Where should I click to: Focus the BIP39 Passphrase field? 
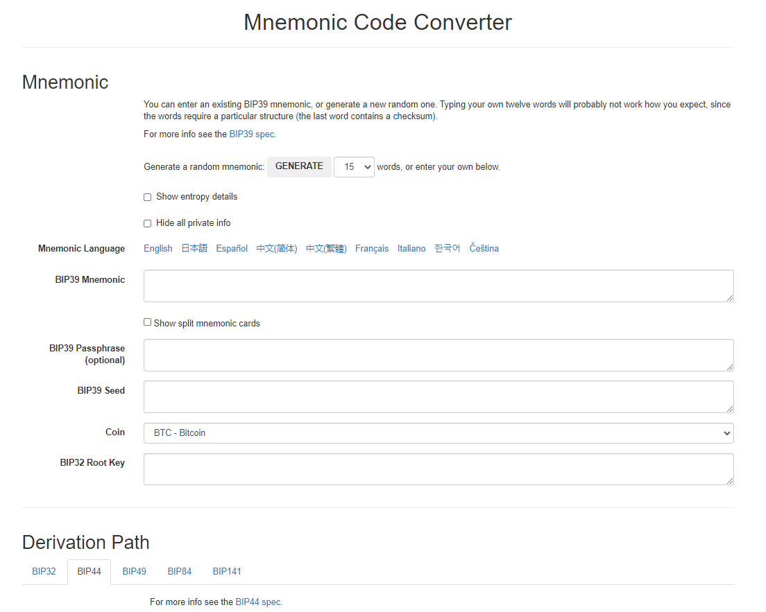(439, 356)
